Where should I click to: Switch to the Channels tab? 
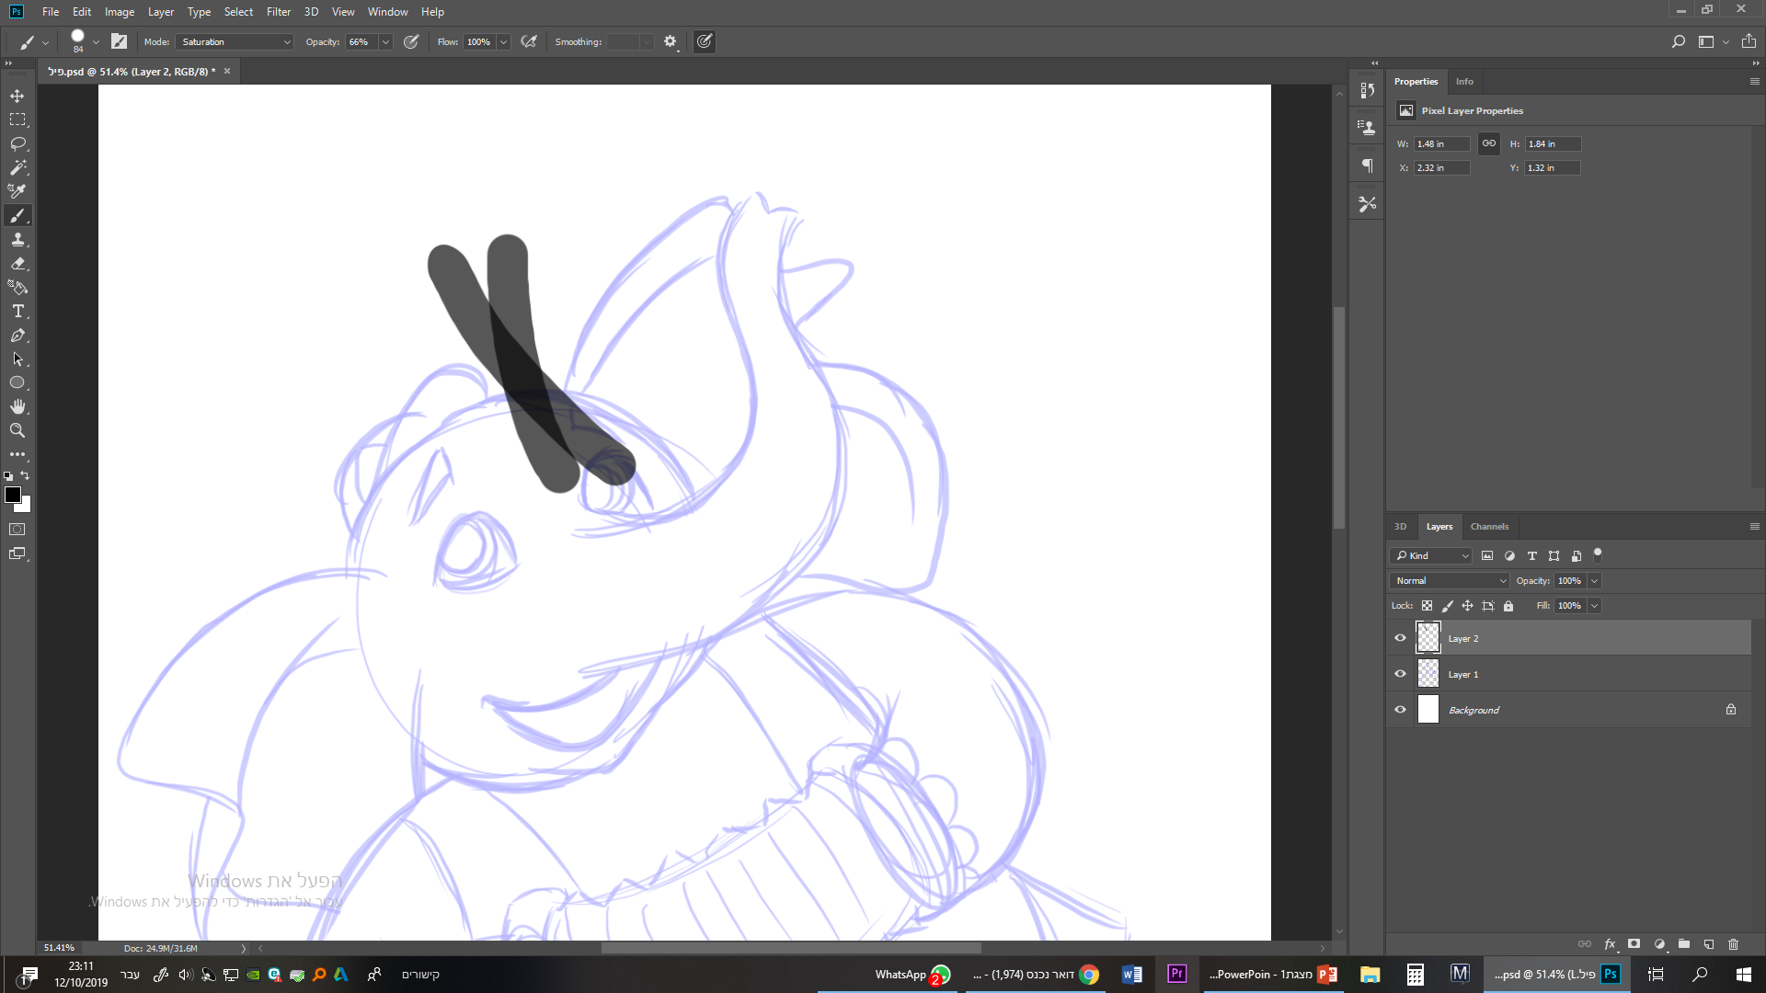tap(1488, 527)
